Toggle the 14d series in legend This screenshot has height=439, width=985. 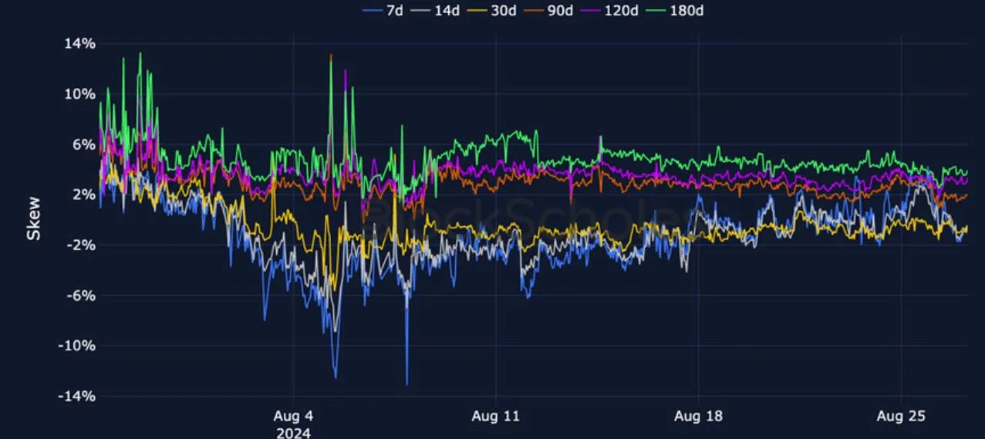pyautogui.click(x=436, y=10)
